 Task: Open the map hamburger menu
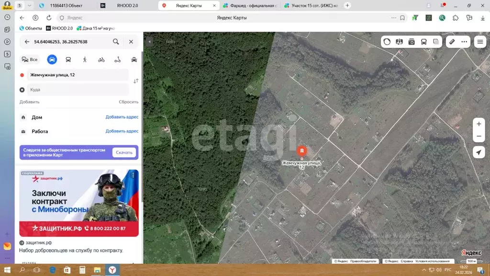pyautogui.click(x=480, y=42)
